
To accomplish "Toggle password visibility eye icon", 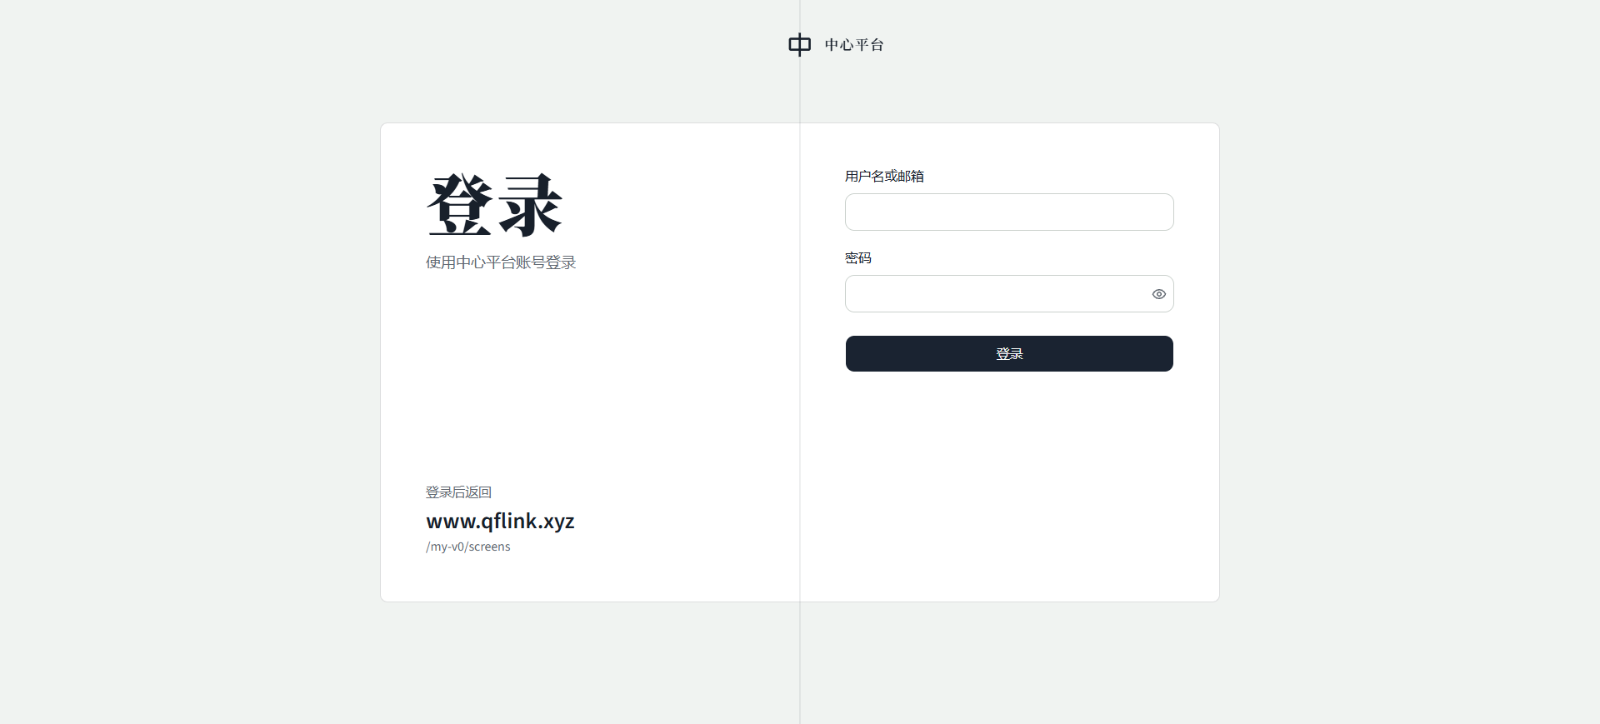I will 1158,294.
